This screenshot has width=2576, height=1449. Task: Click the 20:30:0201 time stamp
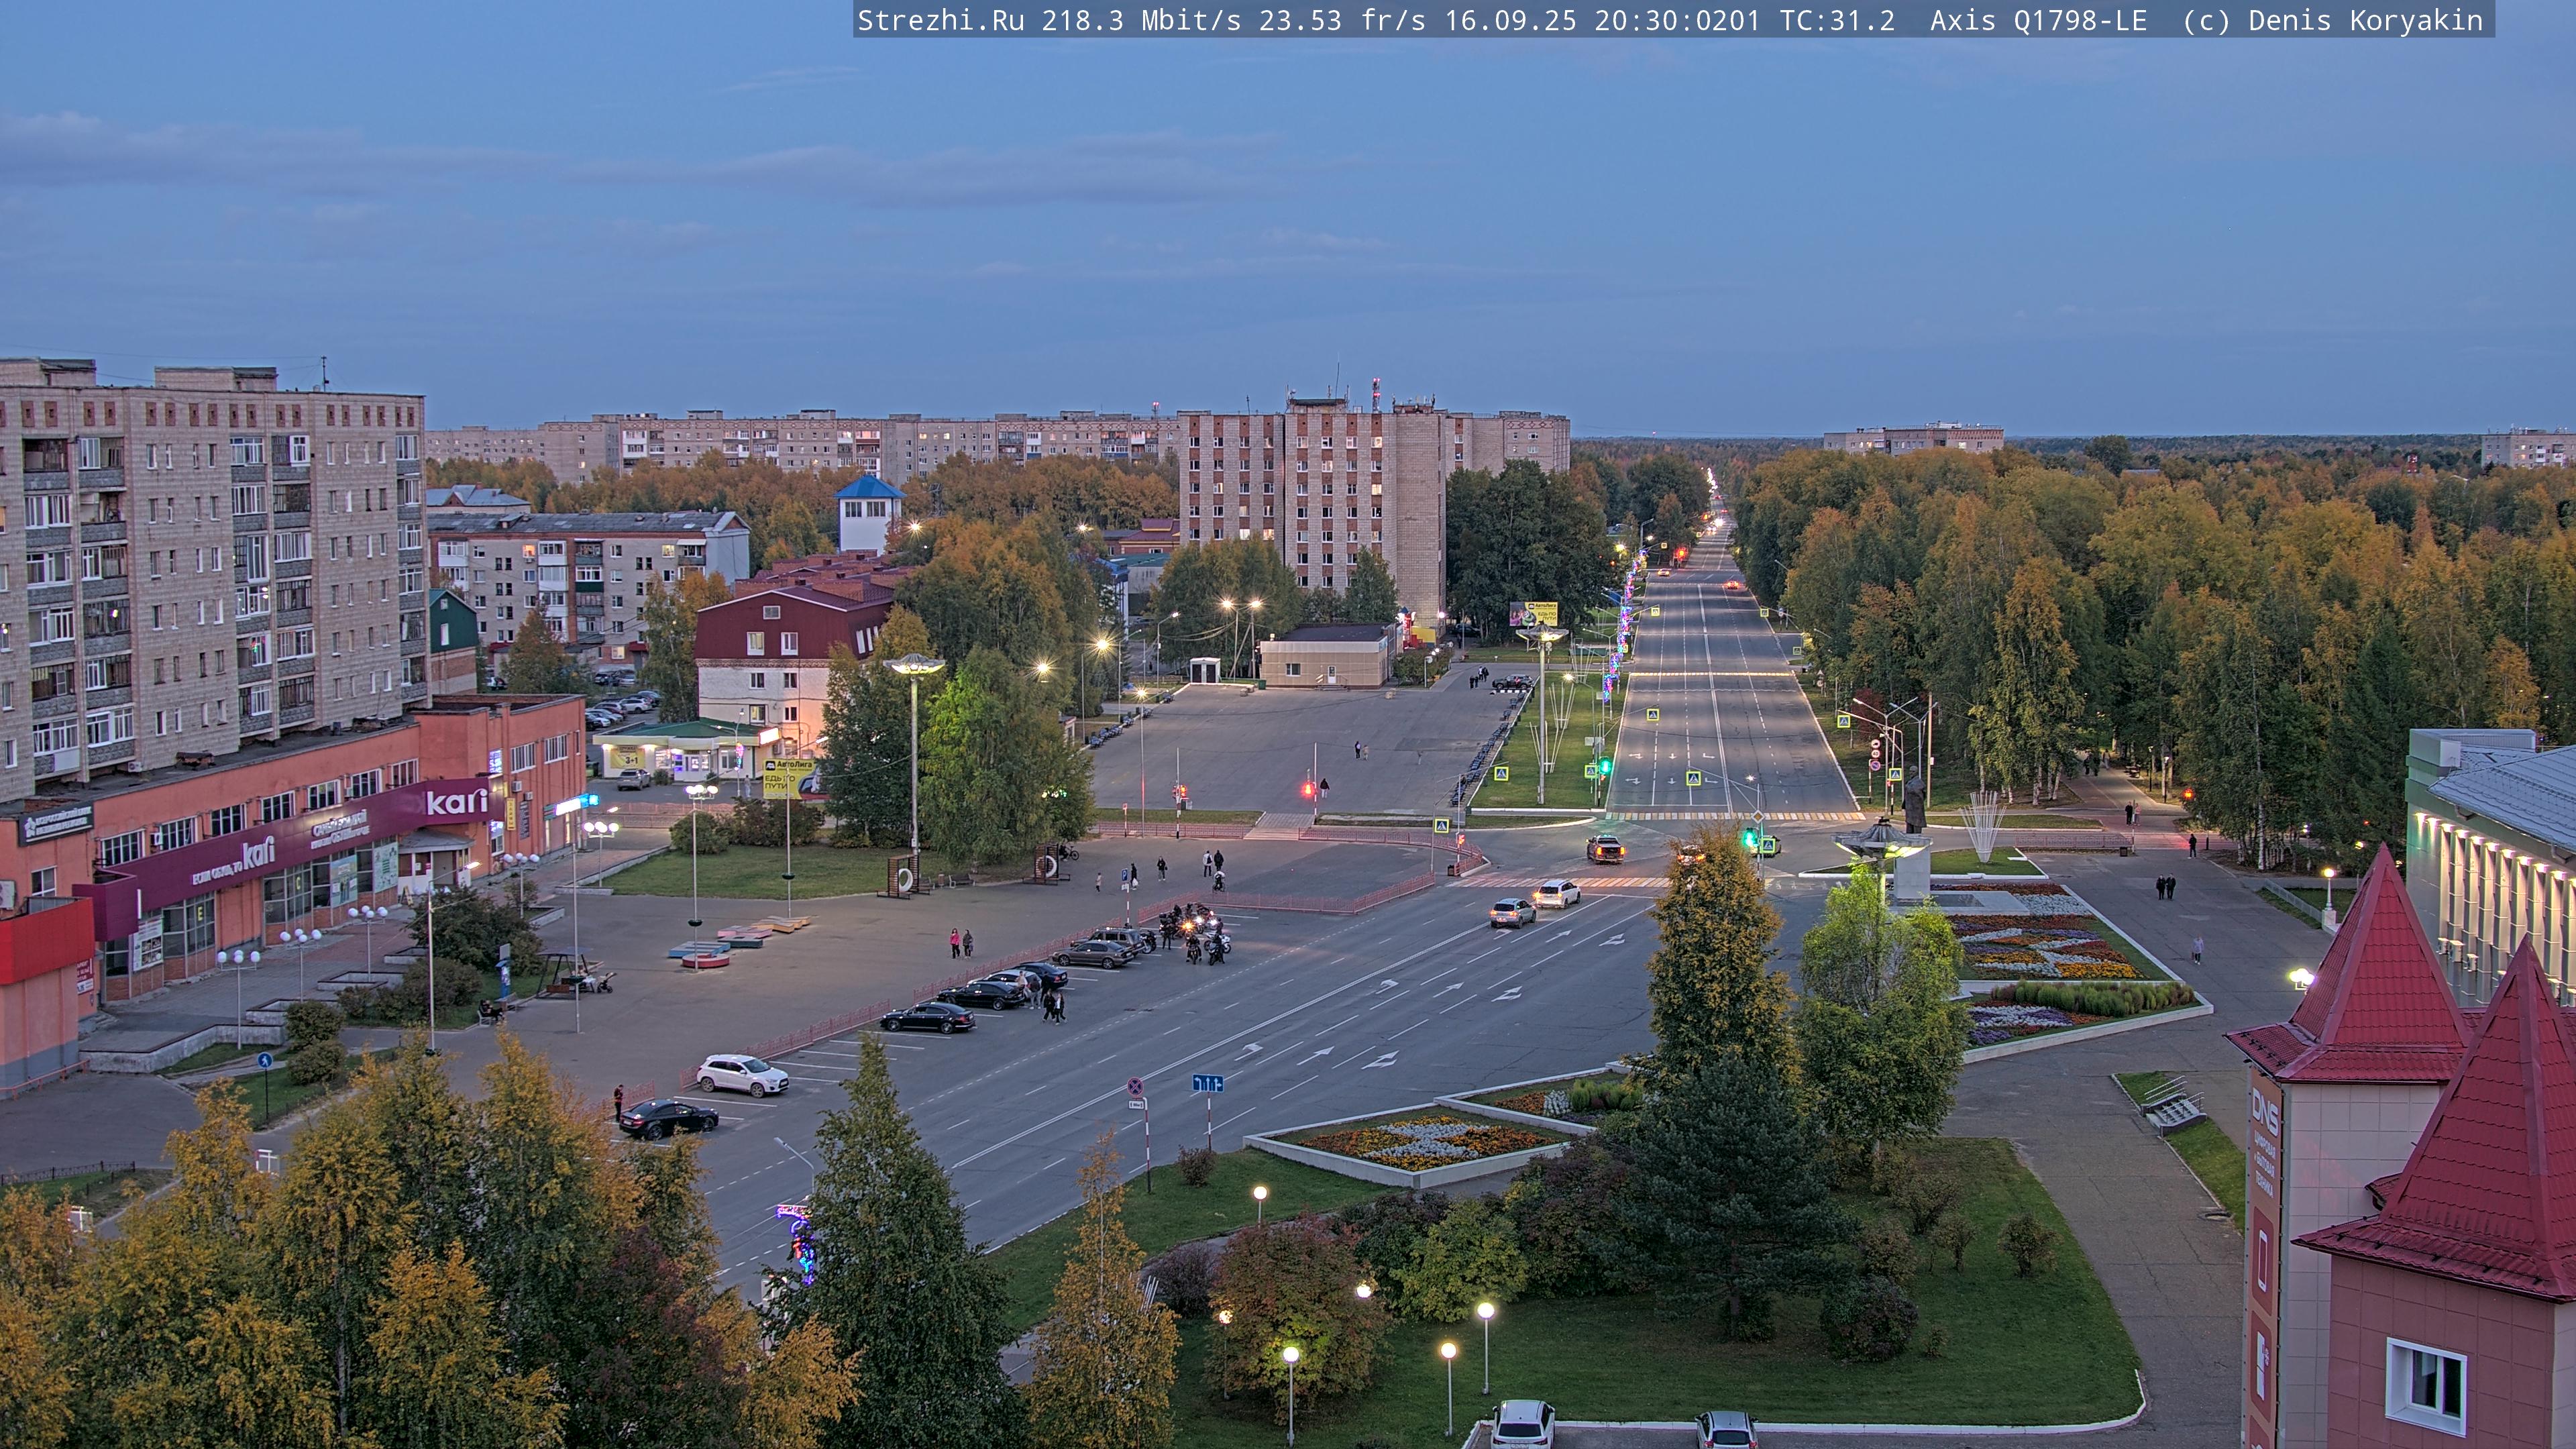tap(1677, 20)
